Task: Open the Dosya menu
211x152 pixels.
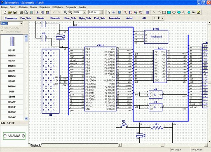Action: click(x=4, y=7)
